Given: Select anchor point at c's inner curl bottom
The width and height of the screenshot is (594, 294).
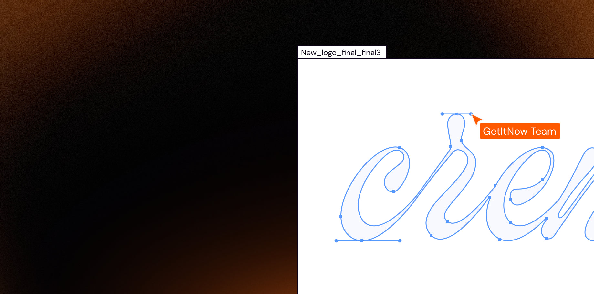Looking at the screenshot, I should coord(393,192).
